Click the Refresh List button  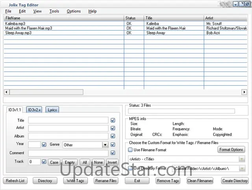point(15,181)
